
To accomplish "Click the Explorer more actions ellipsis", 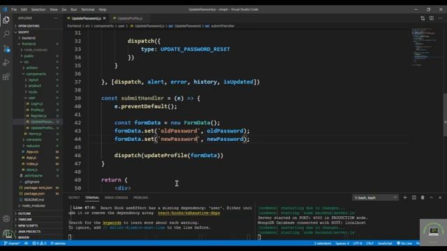I will [56, 18].
